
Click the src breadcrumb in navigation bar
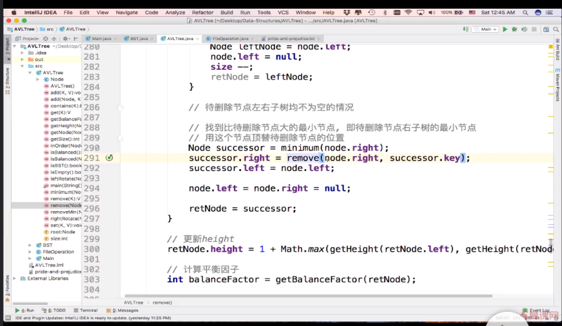[47, 30]
